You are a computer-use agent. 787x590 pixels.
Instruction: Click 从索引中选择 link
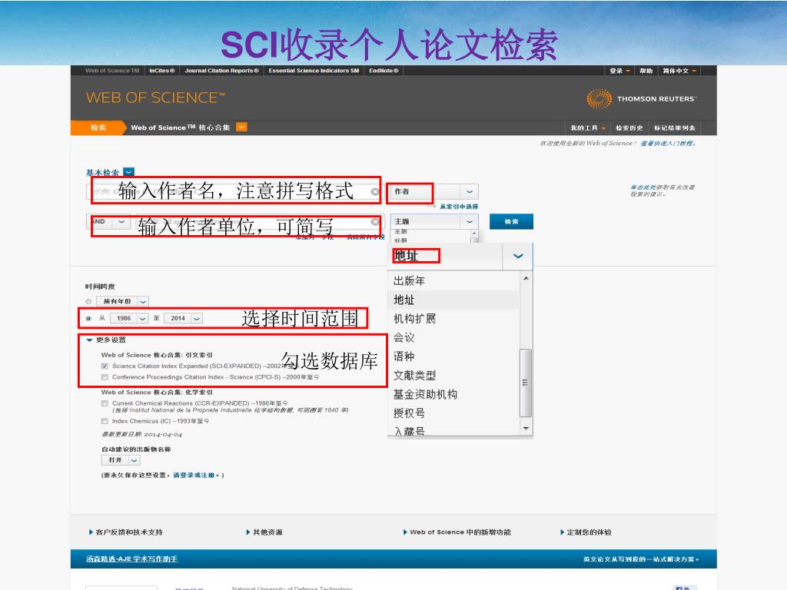pyautogui.click(x=459, y=206)
